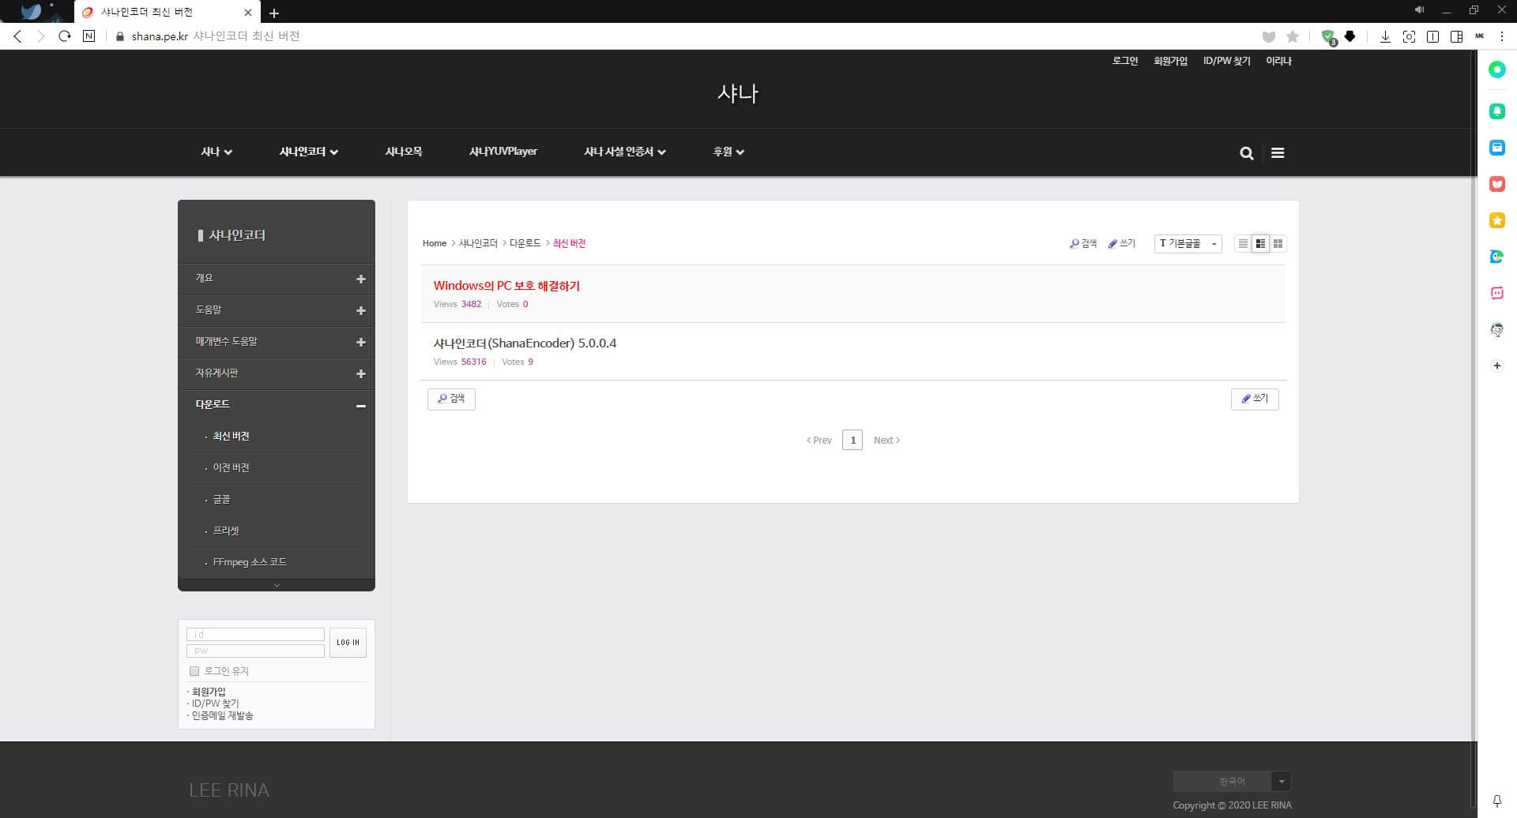Open the Naver home button next to reload
Viewport: 1517px width, 818px height.
click(x=88, y=36)
